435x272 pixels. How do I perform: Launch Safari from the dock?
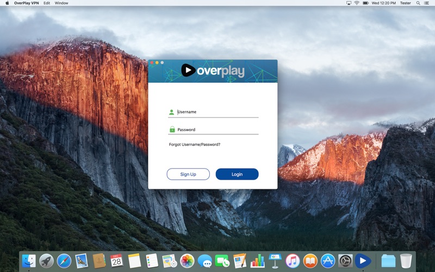(x=64, y=261)
